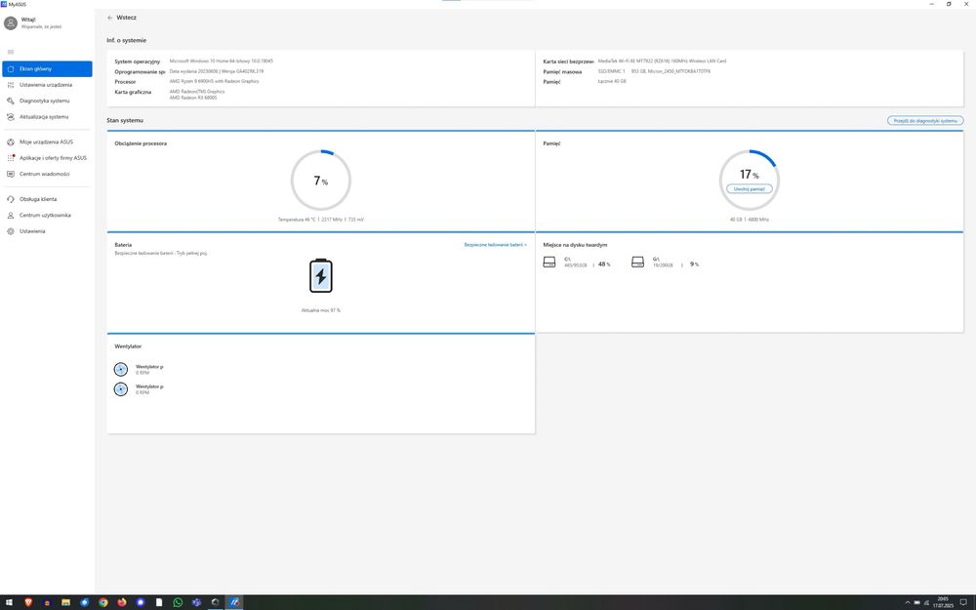Open Centrum wiadomości from the sidebar
The height and width of the screenshot is (610, 976).
click(47, 175)
